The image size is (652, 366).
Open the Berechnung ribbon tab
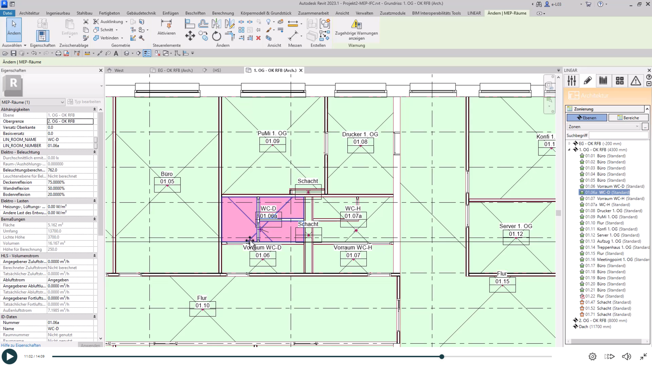pos(223,13)
